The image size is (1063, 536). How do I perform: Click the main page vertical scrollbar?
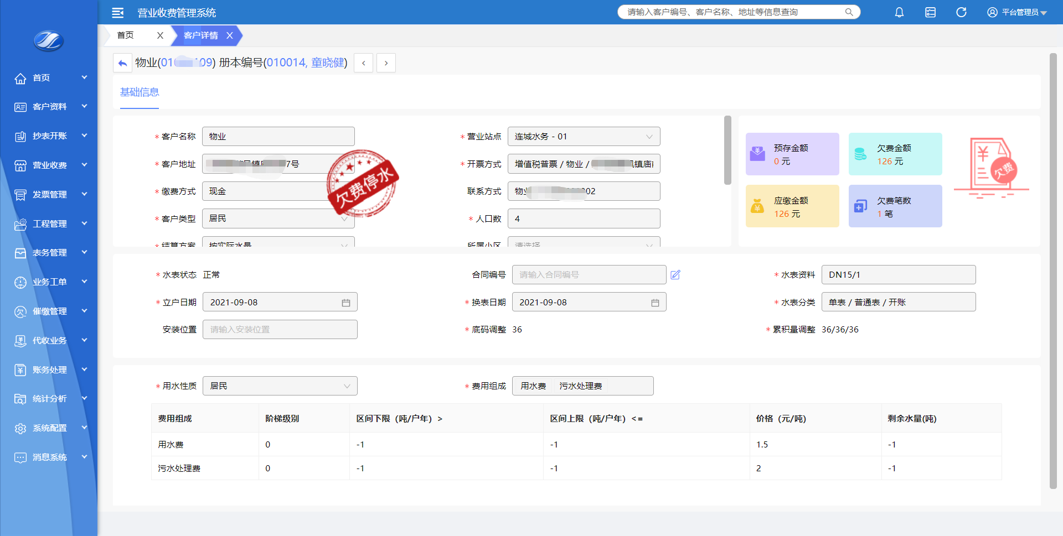coord(1053,271)
